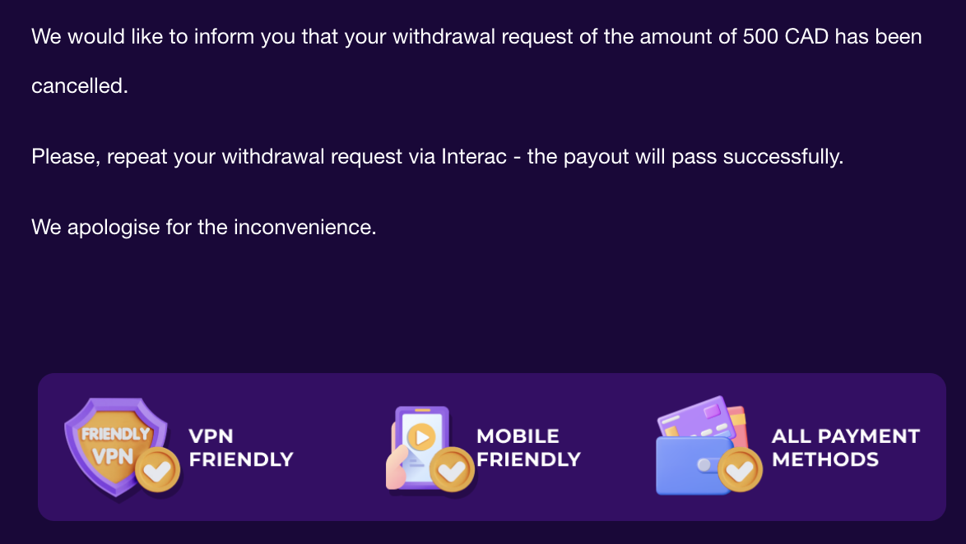Click the gold checkmark on the VPN shield
This screenshot has height=544, width=966.
click(158, 471)
